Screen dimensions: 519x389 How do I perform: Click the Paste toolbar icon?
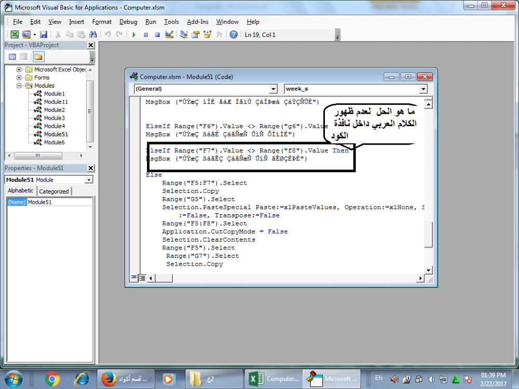click(x=81, y=34)
